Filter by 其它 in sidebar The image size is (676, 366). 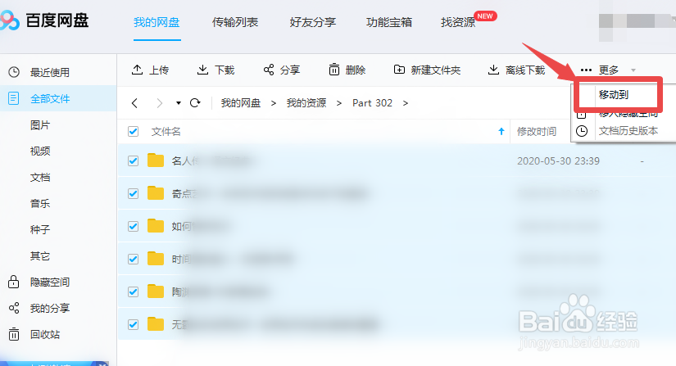pyautogui.click(x=40, y=256)
